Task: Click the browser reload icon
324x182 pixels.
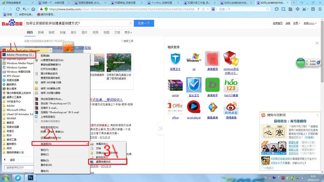Action: coord(18,9)
